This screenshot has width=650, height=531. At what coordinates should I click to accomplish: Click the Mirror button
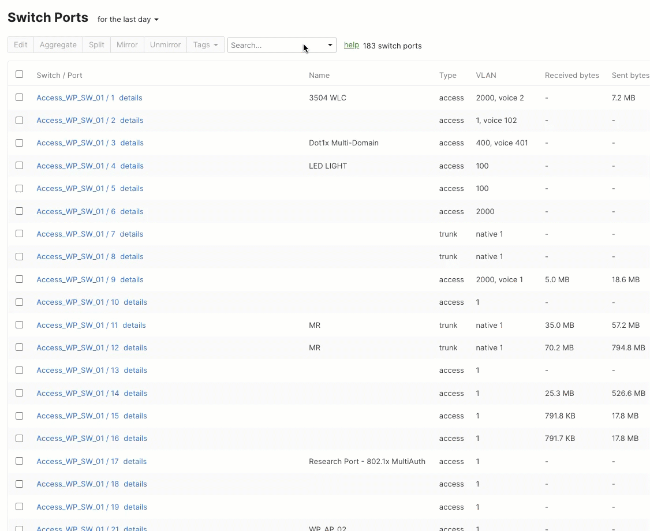tap(126, 44)
